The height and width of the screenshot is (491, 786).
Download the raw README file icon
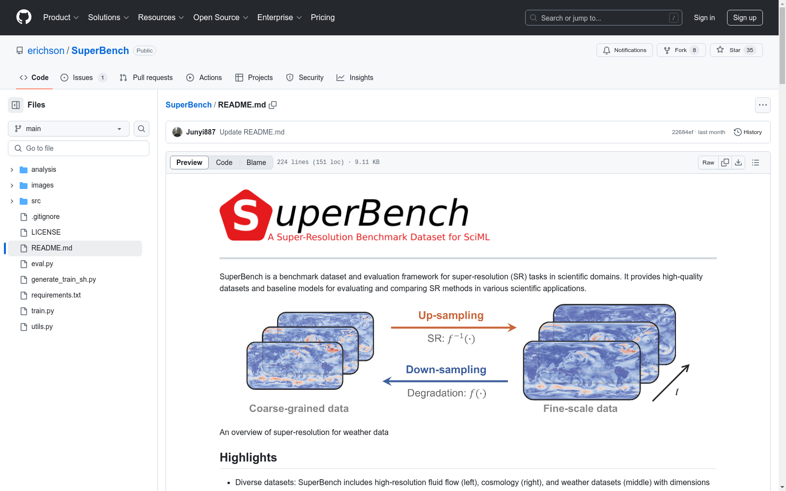[x=738, y=162]
